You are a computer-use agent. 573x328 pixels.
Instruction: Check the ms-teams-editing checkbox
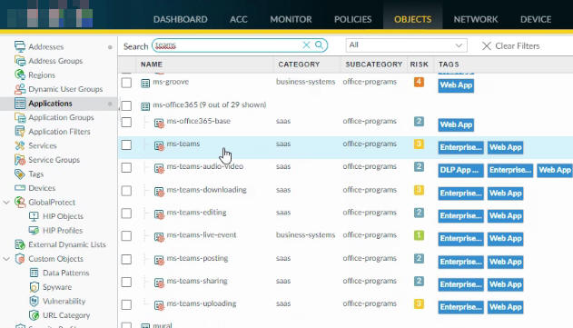(x=126, y=214)
